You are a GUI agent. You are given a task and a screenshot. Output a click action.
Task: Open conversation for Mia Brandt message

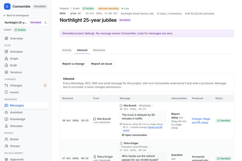[x=135, y=135]
